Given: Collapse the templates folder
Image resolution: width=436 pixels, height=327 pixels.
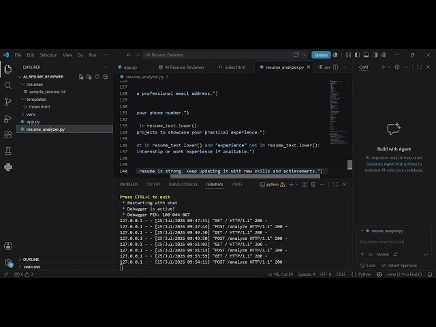Looking at the screenshot, I should click(x=23, y=99).
